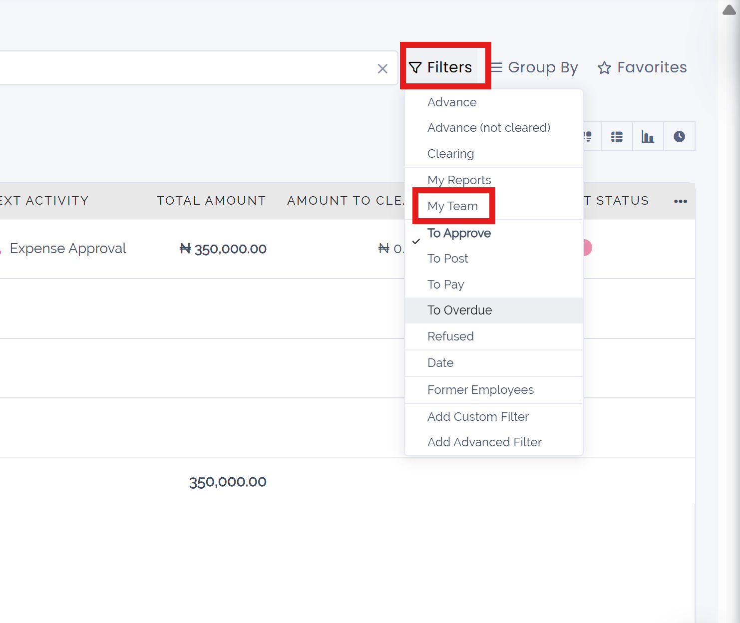This screenshot has height=623, width=740.
Task: Click the pink status badge in the row
Action: click(x=588, y=248)
